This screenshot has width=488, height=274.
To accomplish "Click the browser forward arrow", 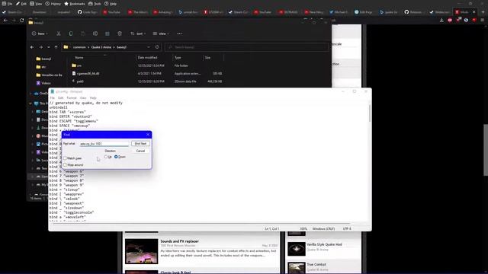I will click(x=14, y=21).
